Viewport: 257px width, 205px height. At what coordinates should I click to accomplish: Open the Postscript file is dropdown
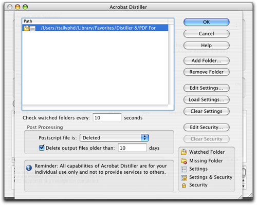pos(114,138)
